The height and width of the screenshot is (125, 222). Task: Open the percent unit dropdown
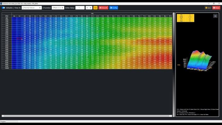click(x=89, y=8)
